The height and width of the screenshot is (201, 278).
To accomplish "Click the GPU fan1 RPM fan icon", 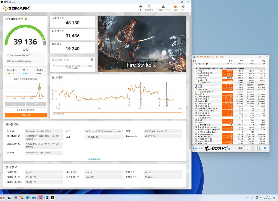I will [196, 85].
